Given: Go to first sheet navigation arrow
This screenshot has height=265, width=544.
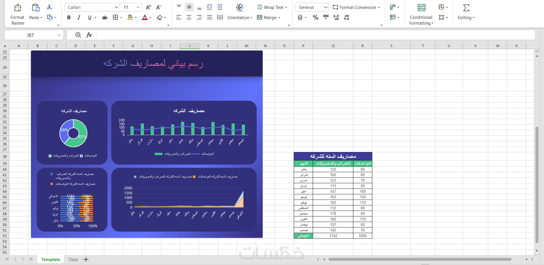Looking at the screenshot, I should click(x=7, y=259).
